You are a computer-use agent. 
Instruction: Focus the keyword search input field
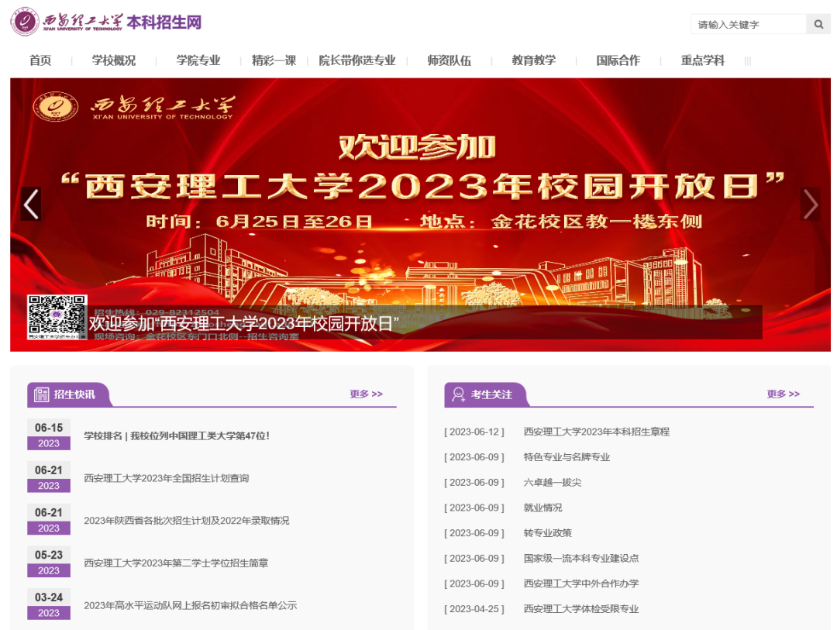[748, 25]
